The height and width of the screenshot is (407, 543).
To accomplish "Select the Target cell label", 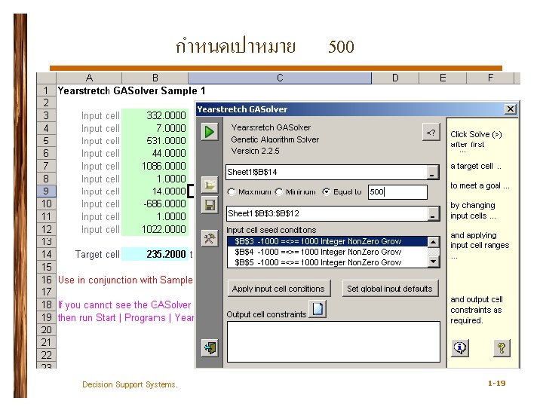I will 97,255.
